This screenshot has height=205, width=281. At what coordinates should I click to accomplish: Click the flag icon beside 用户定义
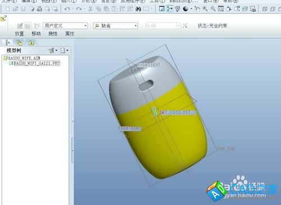pos(37,26)
